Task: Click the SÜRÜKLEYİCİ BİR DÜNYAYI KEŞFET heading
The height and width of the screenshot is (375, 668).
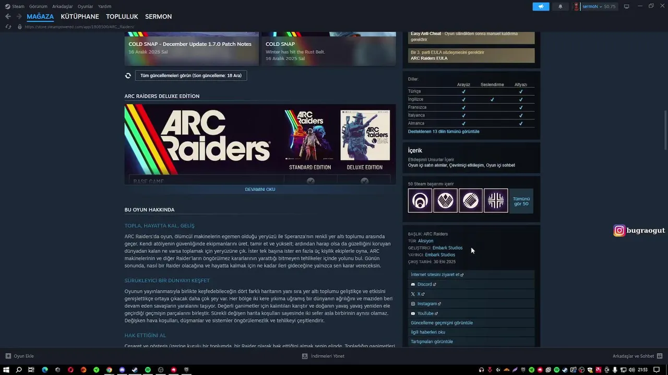Action: 167,280
